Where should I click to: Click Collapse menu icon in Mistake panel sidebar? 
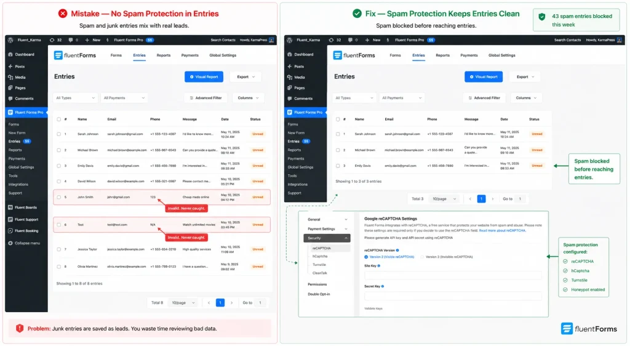[x=10, y=243]
